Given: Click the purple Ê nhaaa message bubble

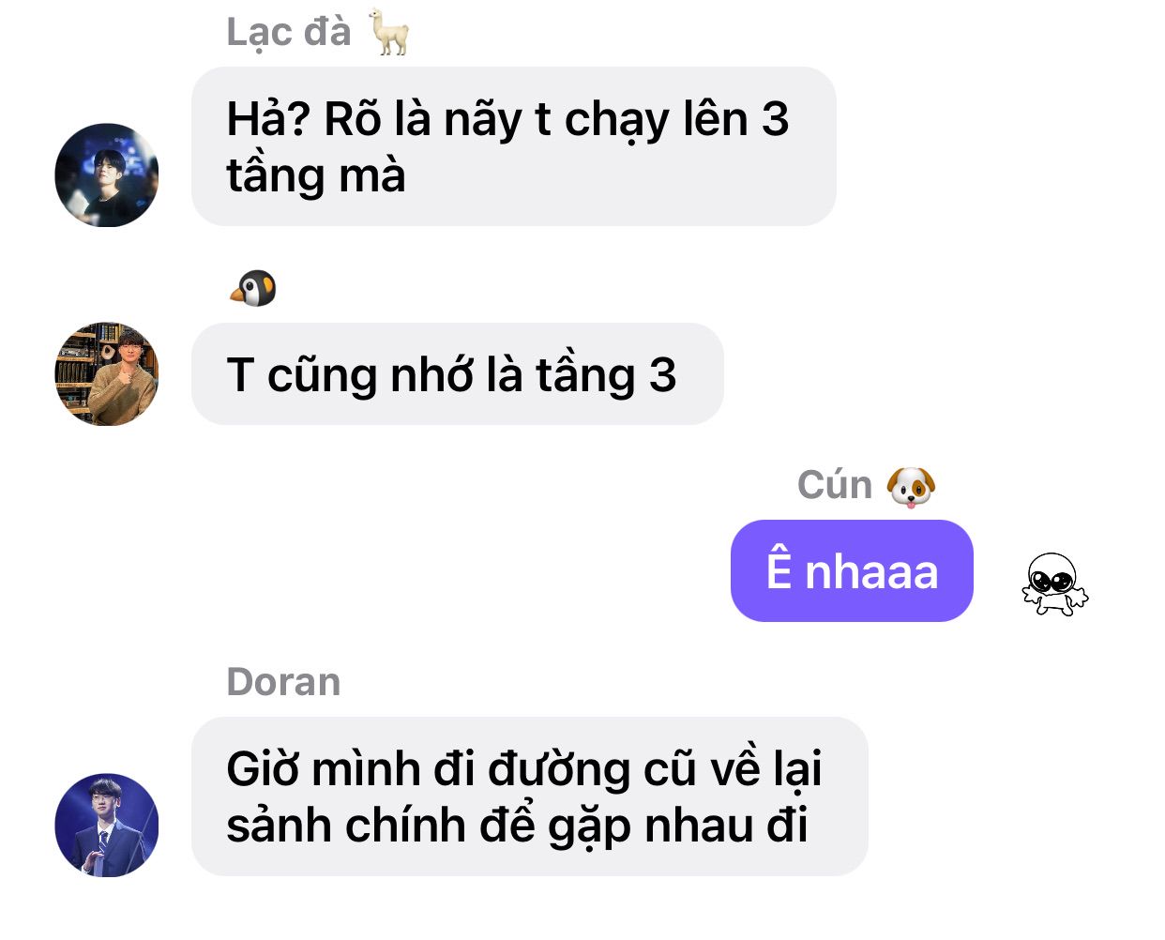Looking at the screenshot, I should click(x=852, y=570).
